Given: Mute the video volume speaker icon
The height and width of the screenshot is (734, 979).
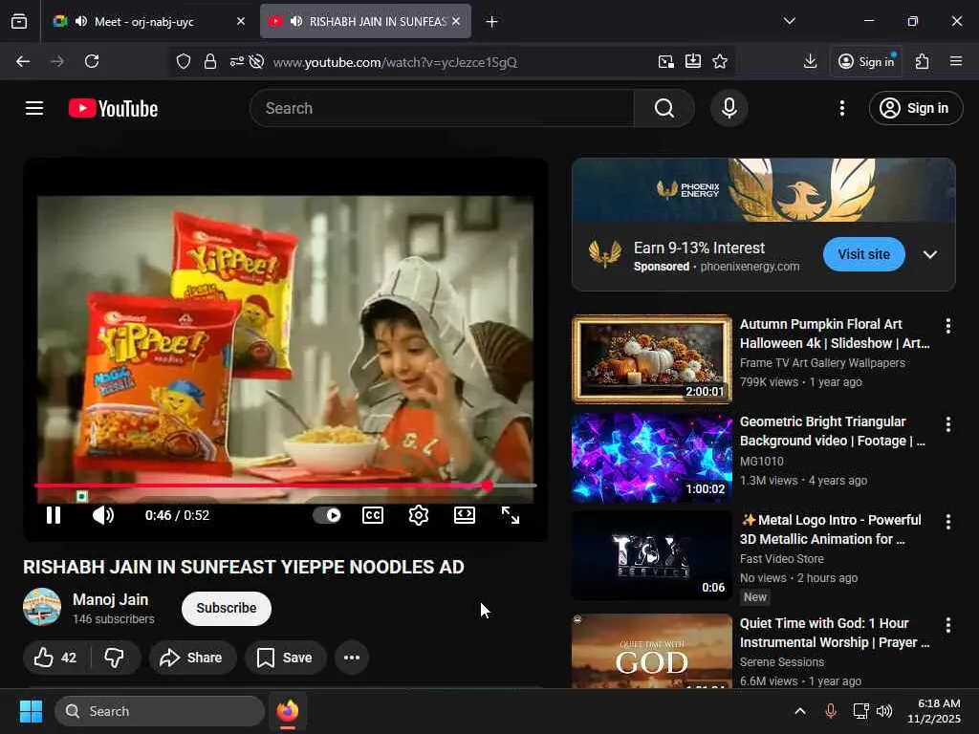Looking at the screenshot, I should click(103, 515).
